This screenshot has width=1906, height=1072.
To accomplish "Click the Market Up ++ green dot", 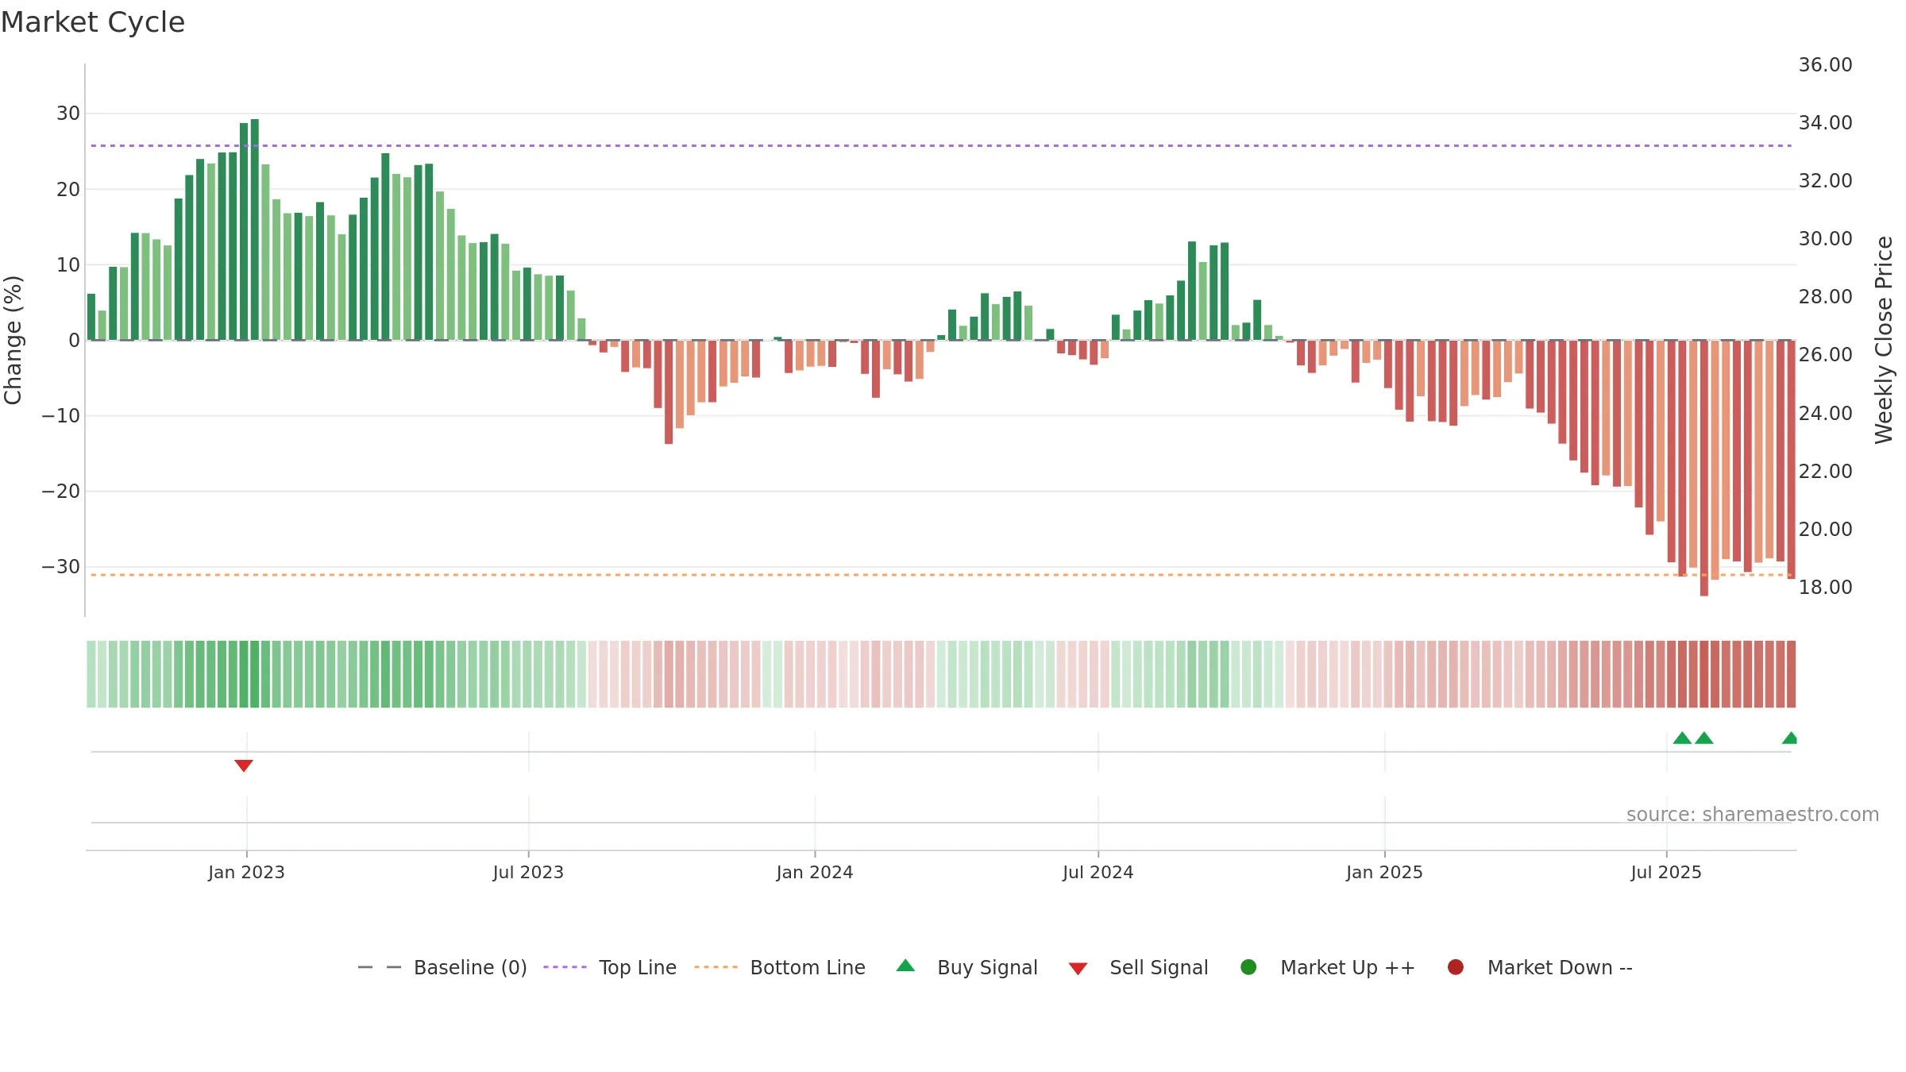I will (x=1248, y=967).
